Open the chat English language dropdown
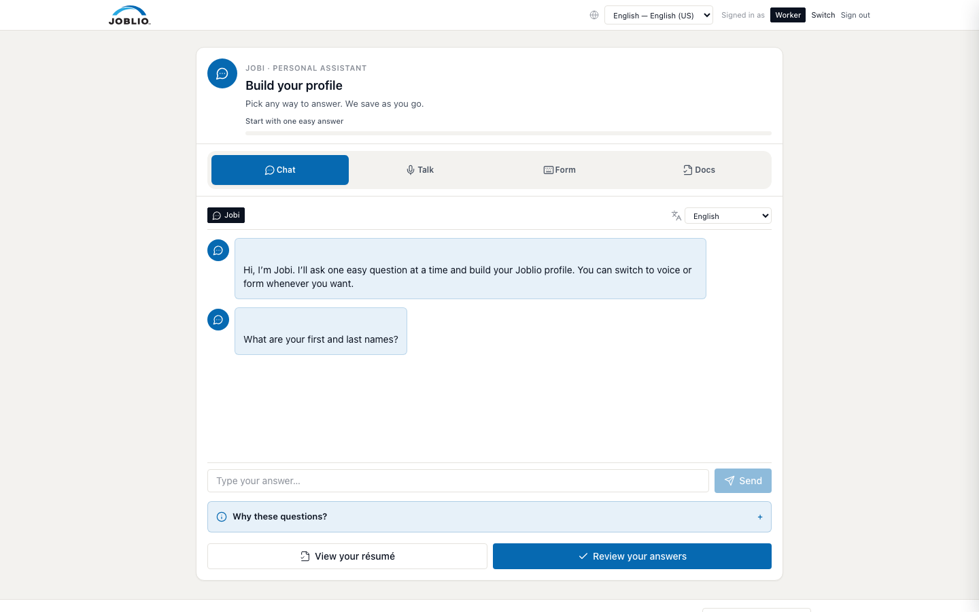The width and height of the screenshot is (979, 612). pyautogui.click(x=727, y=216)
